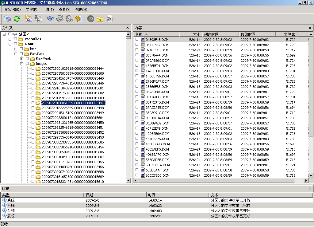Click the STOP sign icon
Screen dimensions: 314x228
click(x=91, y=19)
